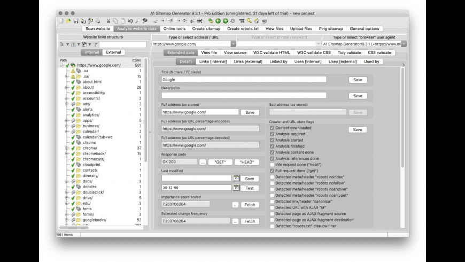Click the "HEAD" response code button
The width and height of the screenshot is (465, 262).
pyautogui.click(x=247, y=162)
